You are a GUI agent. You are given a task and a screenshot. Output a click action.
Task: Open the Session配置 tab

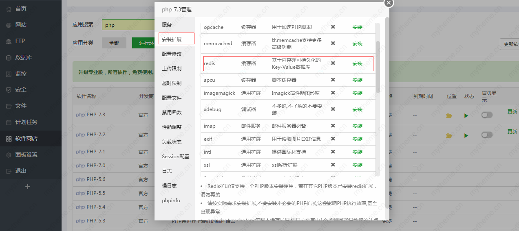pyautogui.click(x=175, y=156)
